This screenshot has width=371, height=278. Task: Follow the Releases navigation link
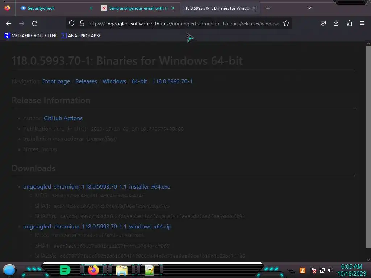click(86, 81)
